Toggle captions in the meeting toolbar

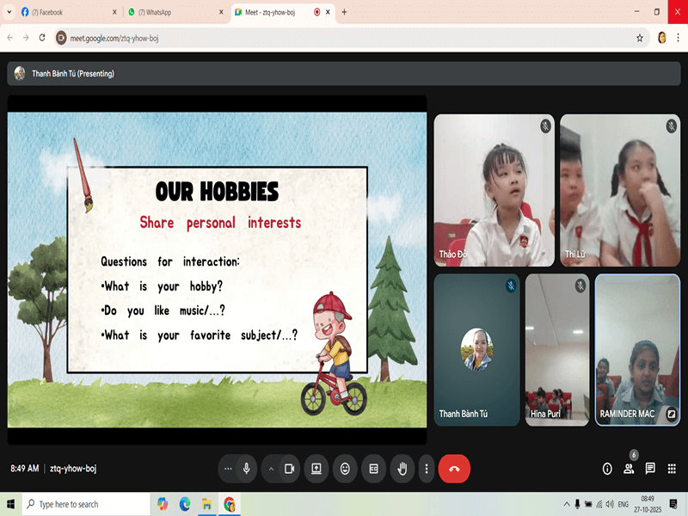(x=373, y=469)
